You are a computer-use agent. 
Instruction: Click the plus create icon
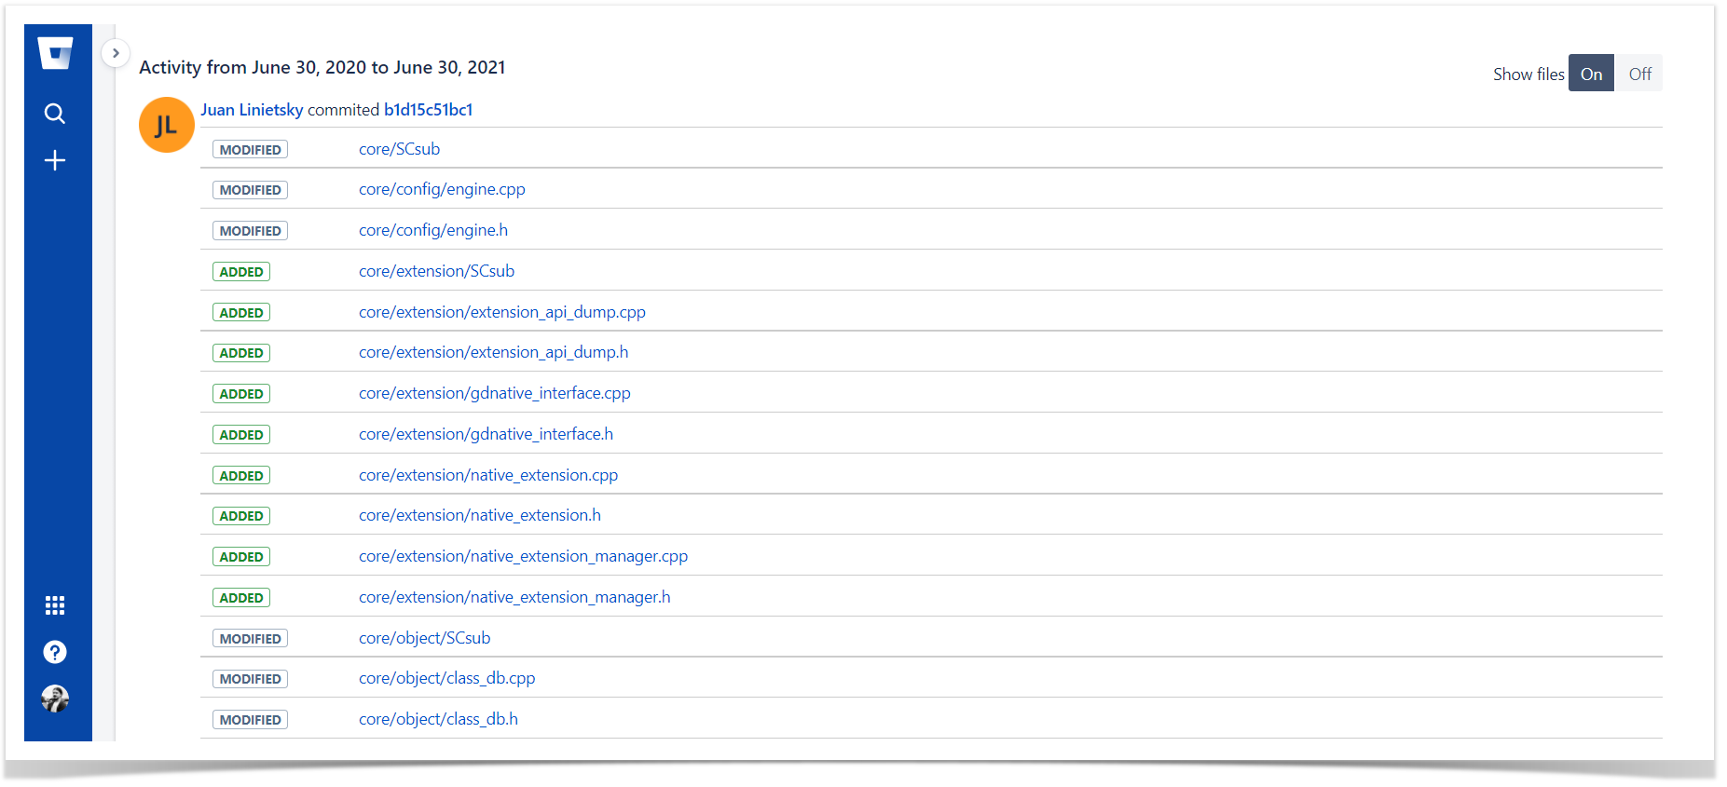[x=55, y=160]
